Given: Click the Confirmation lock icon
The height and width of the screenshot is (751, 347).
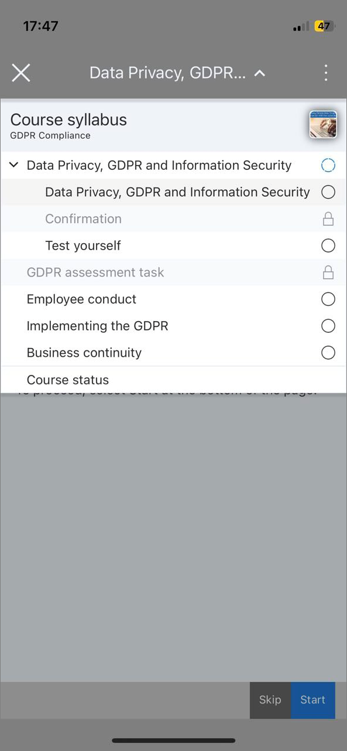Looking at the screenshot, I should (x=328, y=219).
